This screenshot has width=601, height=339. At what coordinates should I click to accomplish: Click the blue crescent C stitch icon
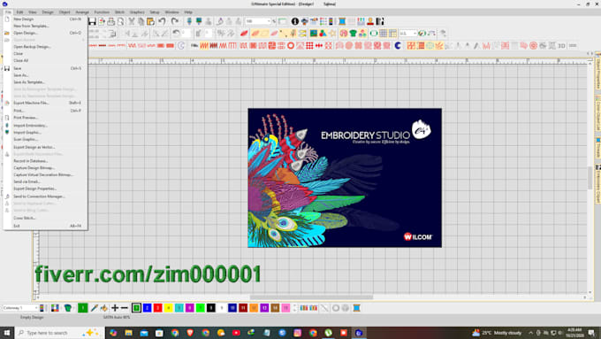tap(398, 46)
